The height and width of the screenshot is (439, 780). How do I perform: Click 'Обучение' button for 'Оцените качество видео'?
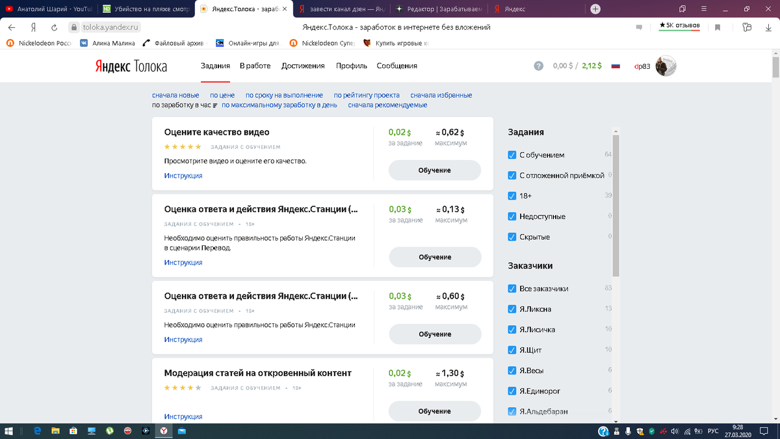click(x=435, y=170)
